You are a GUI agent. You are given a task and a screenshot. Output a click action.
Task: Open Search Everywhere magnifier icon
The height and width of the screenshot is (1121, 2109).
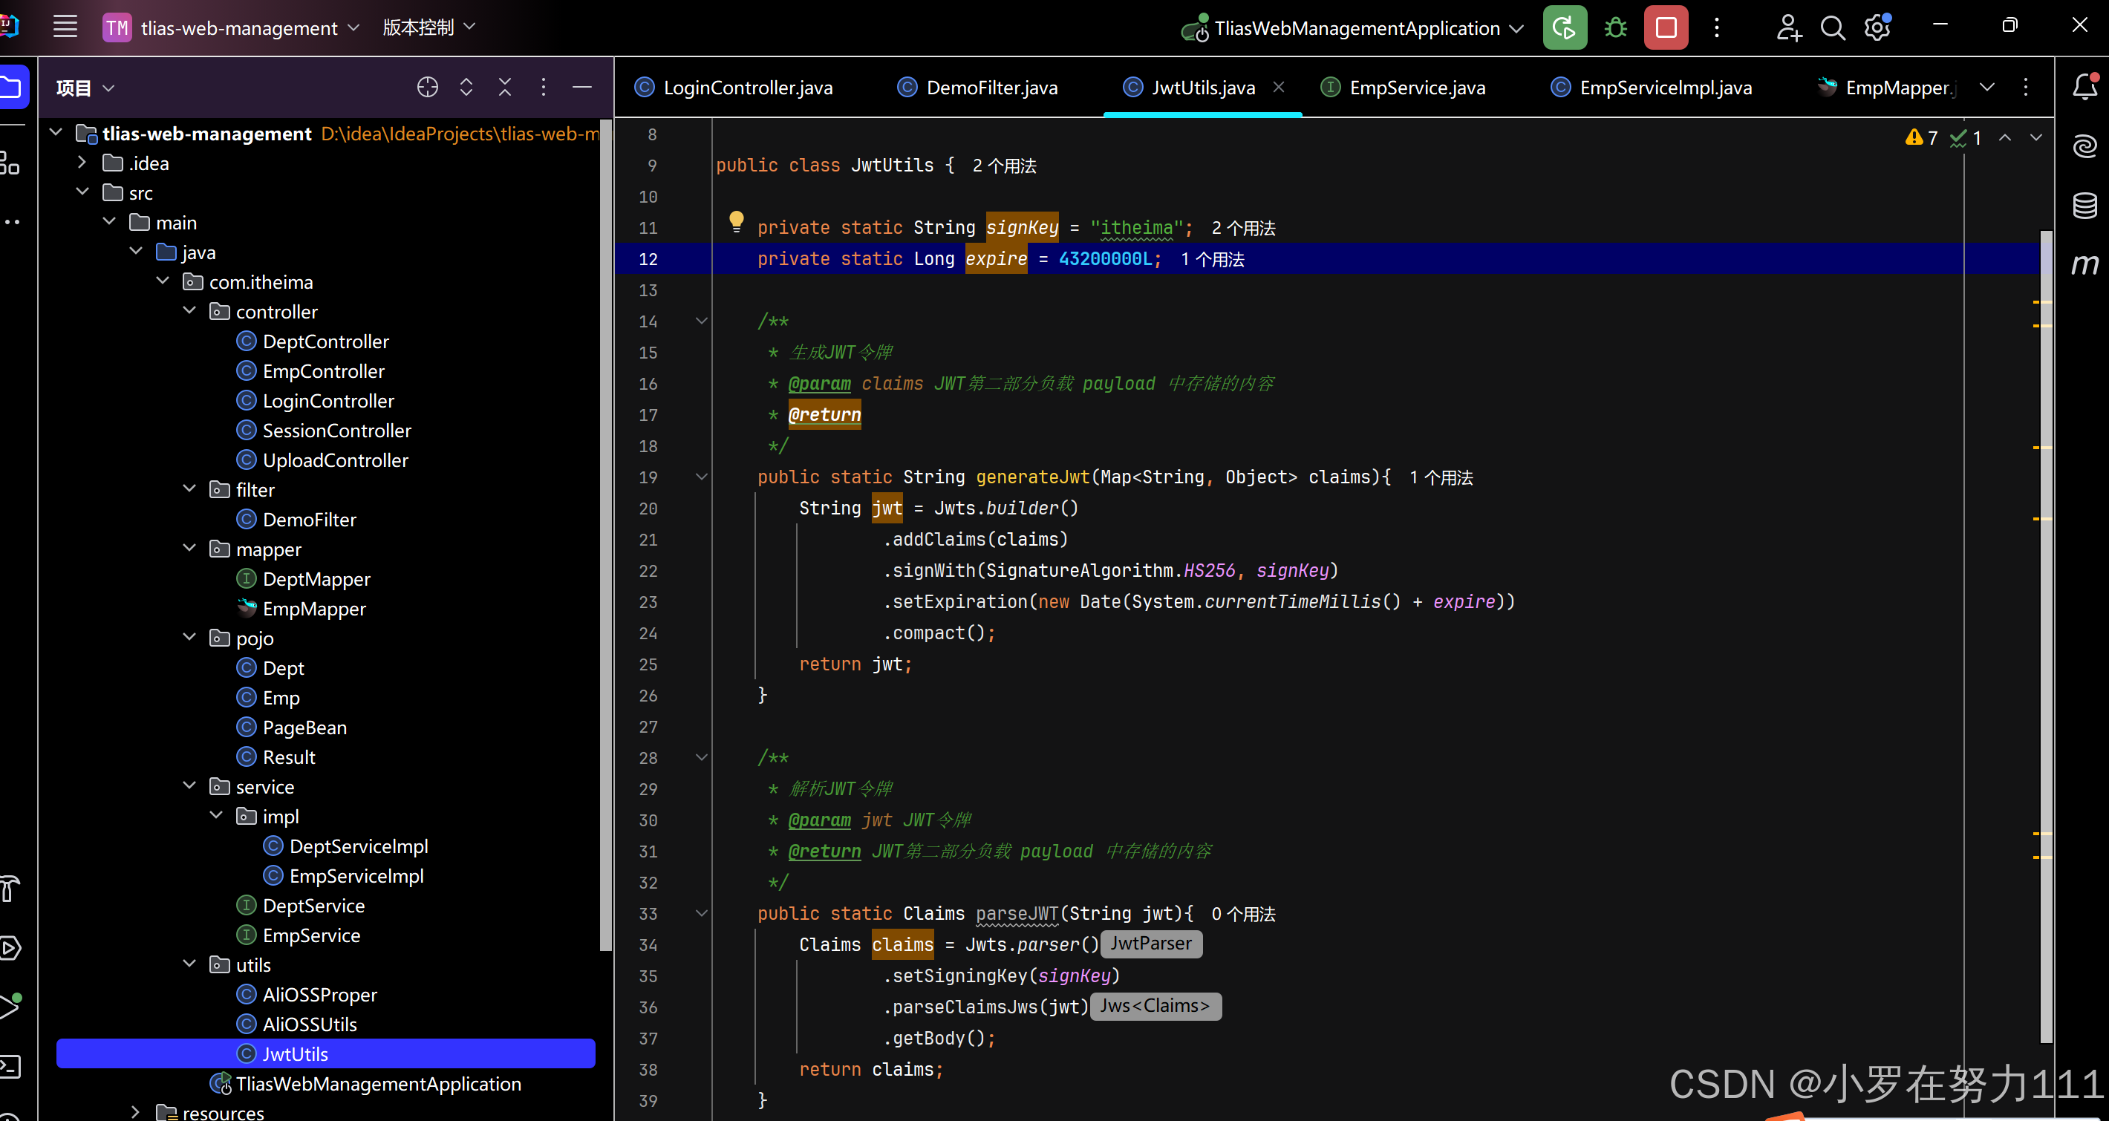[1832, 27]
